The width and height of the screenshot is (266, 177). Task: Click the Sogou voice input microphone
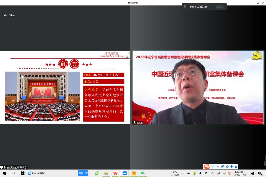(231, 167)
